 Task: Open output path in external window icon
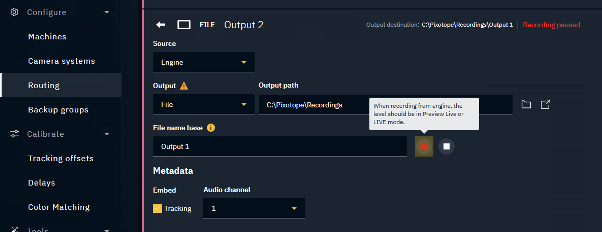(x=545, y=105)
